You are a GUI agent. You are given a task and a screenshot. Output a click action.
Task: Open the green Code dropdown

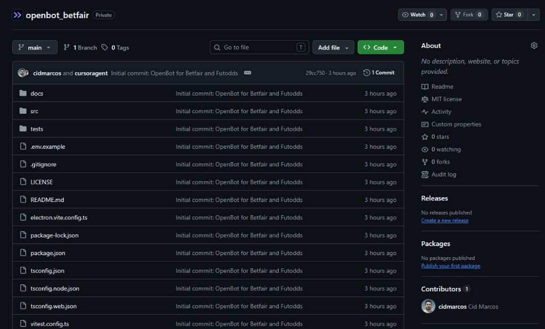381,47
